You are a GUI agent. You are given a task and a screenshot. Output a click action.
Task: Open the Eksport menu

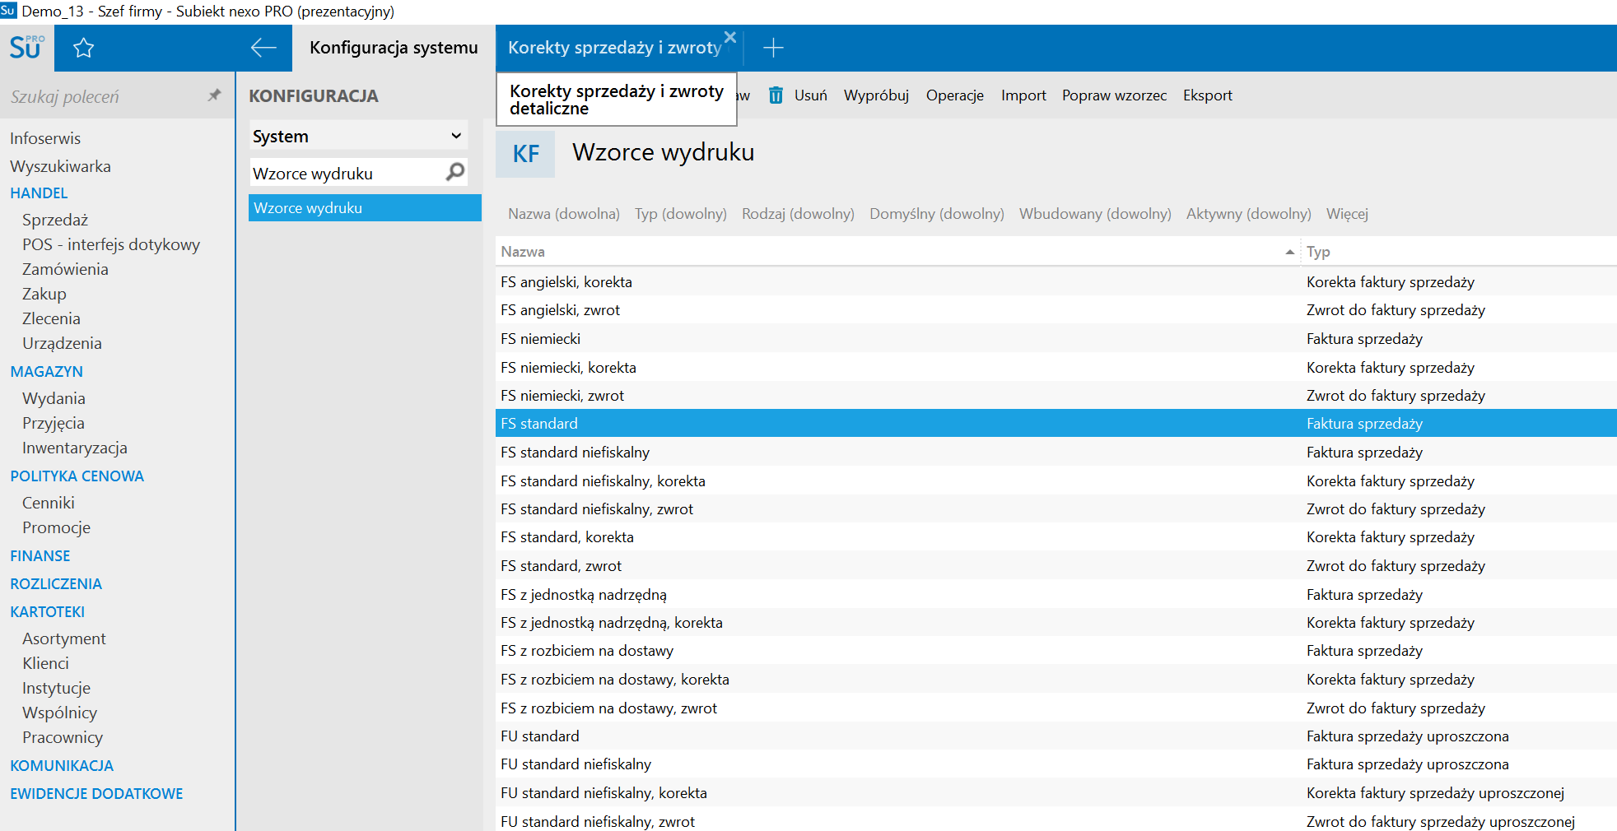(x=1207, y=95)
